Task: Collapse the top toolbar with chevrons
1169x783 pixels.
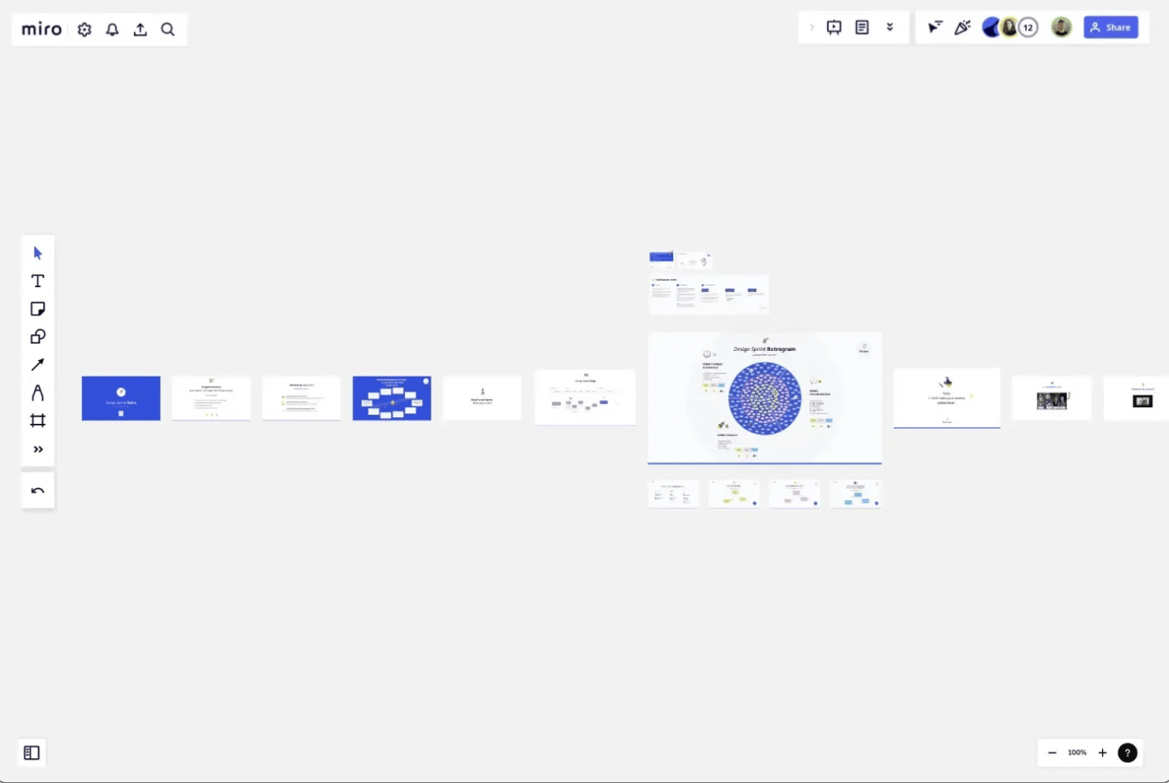Action: (x=890, y=27)
